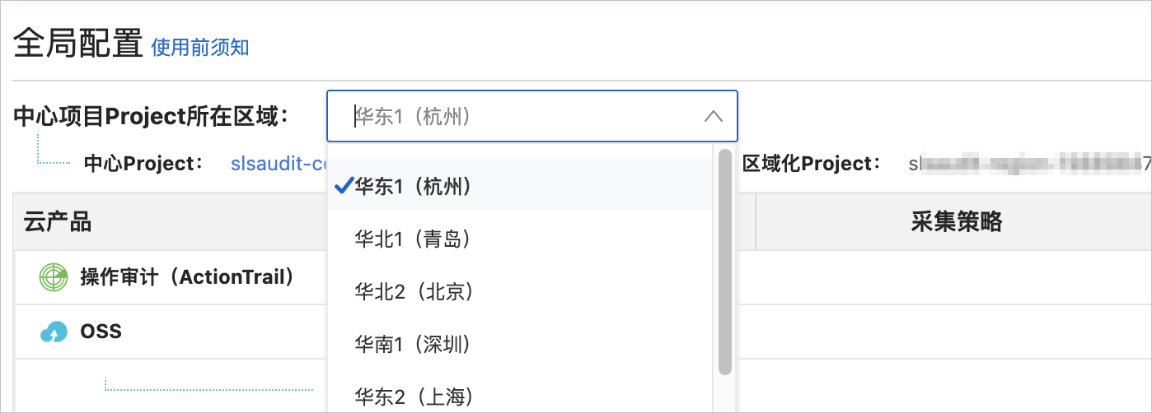Click the dropdown list scrollbar thumb
1152x413 pixels.
[725, 262]
